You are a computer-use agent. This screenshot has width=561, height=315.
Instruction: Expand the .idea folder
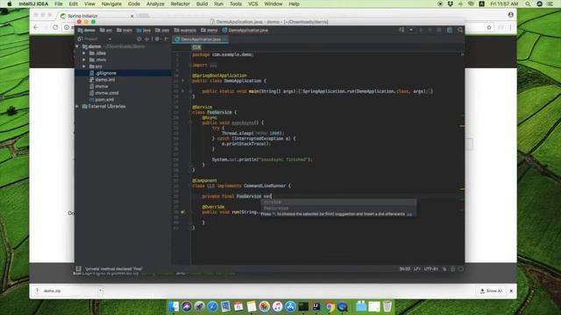tap(84, 53)
